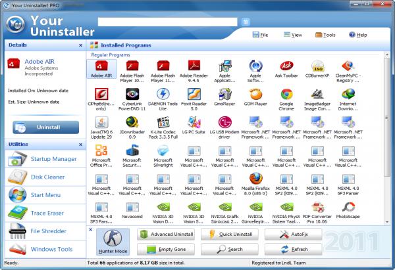Select PhotoScape program icon
The height and width of the screenshot is (270, 395).
348,210
